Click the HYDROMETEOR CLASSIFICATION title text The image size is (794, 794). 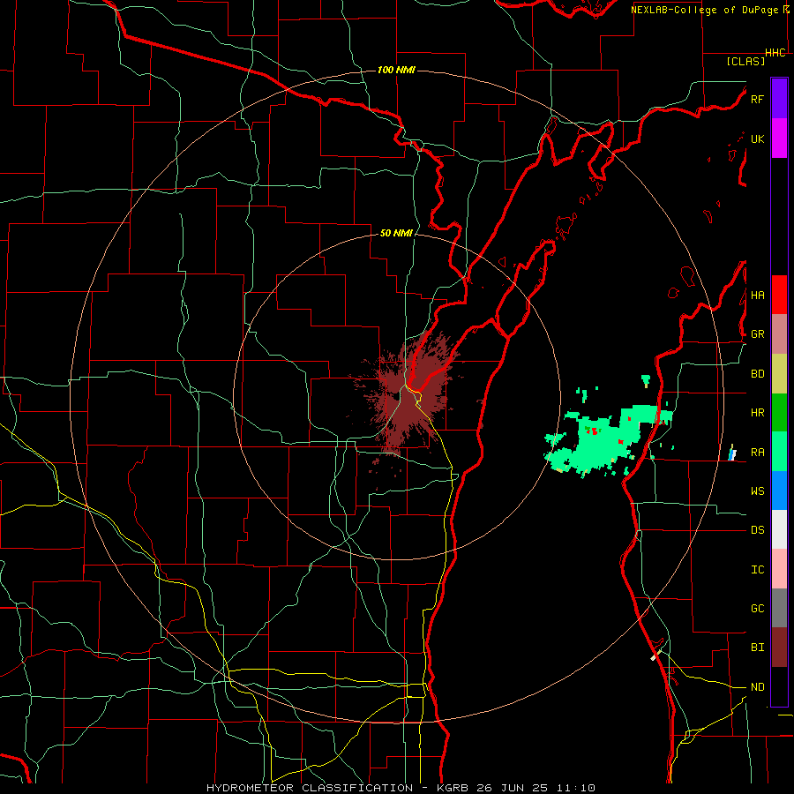310,788
